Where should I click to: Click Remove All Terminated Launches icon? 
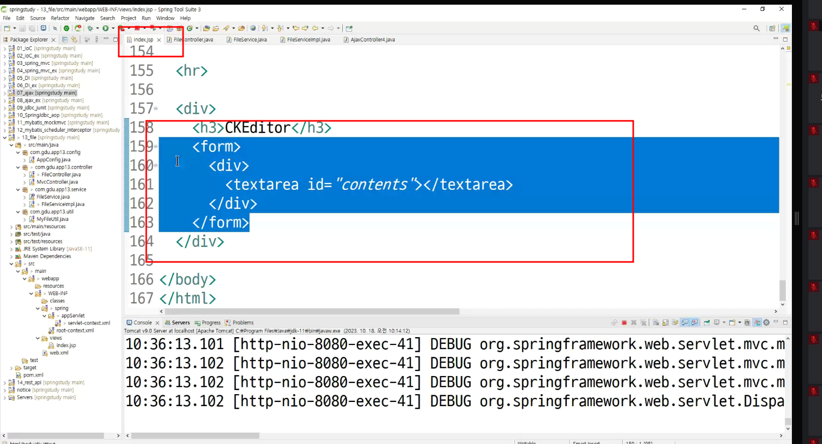643,322
